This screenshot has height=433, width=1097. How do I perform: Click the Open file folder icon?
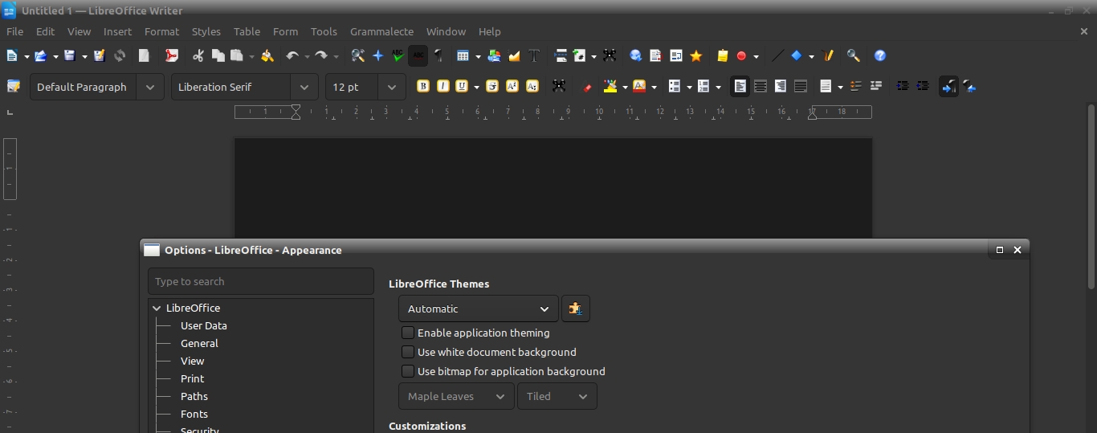tap(40, 56)
